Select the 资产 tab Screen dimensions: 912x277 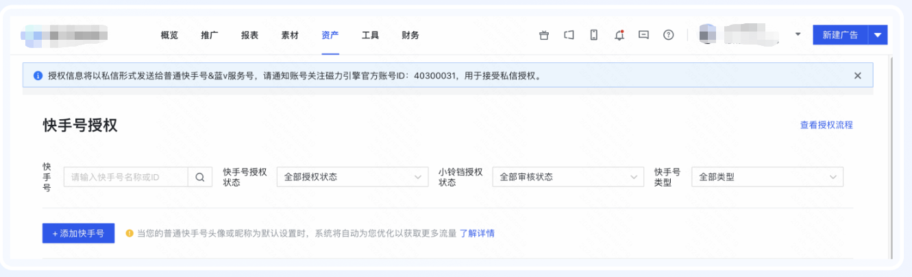click(330, 35)
